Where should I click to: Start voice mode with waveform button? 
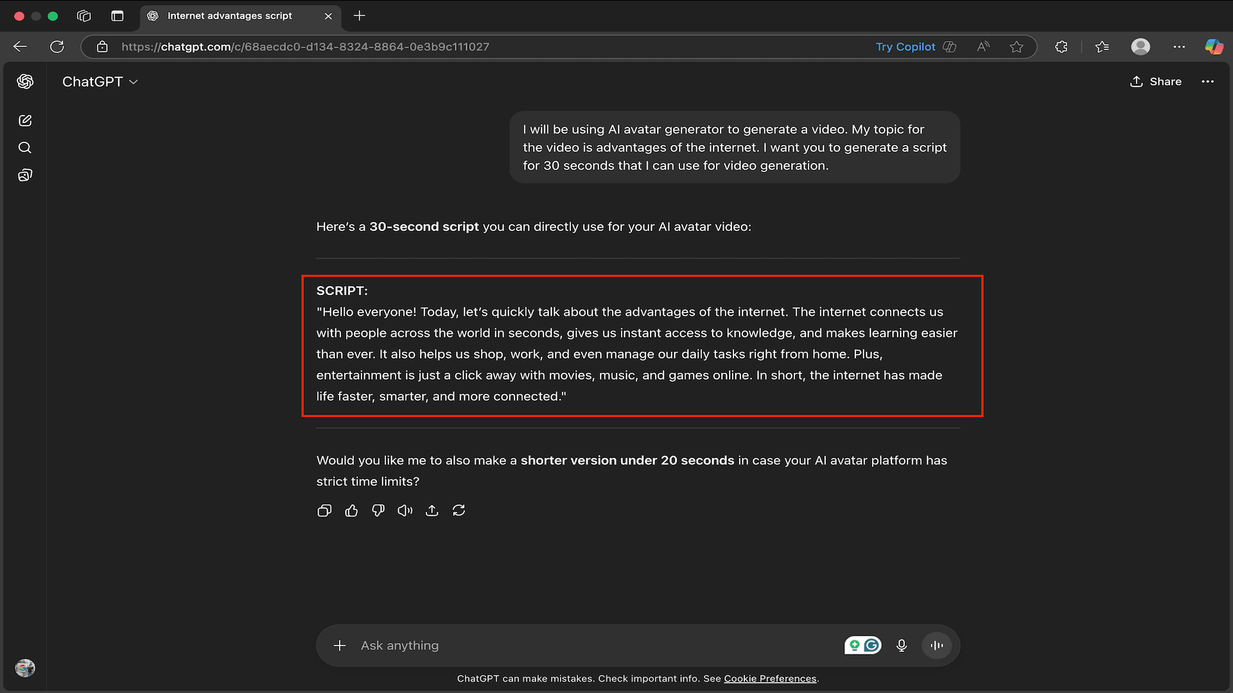pyautogui.click(x=937, y=646)
